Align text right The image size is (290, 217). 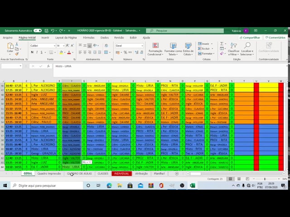pyautogui.click(x=90, y=52)
